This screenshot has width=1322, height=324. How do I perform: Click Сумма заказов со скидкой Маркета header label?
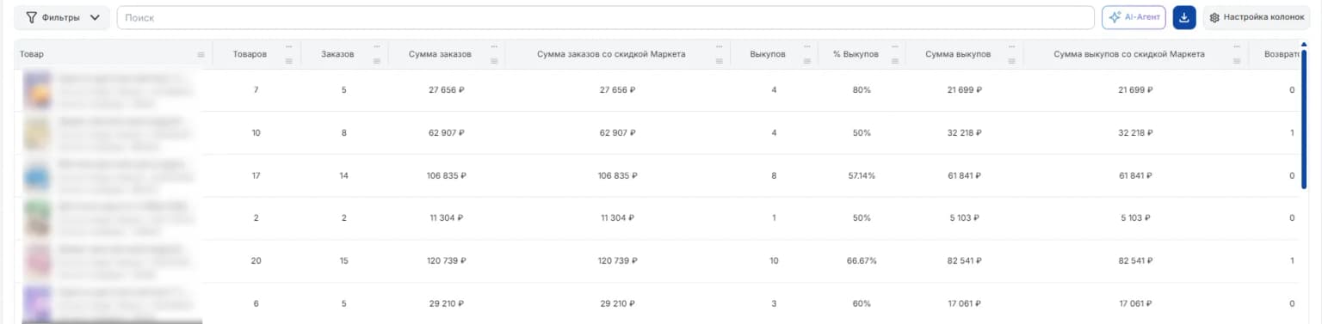pos(610,54)
